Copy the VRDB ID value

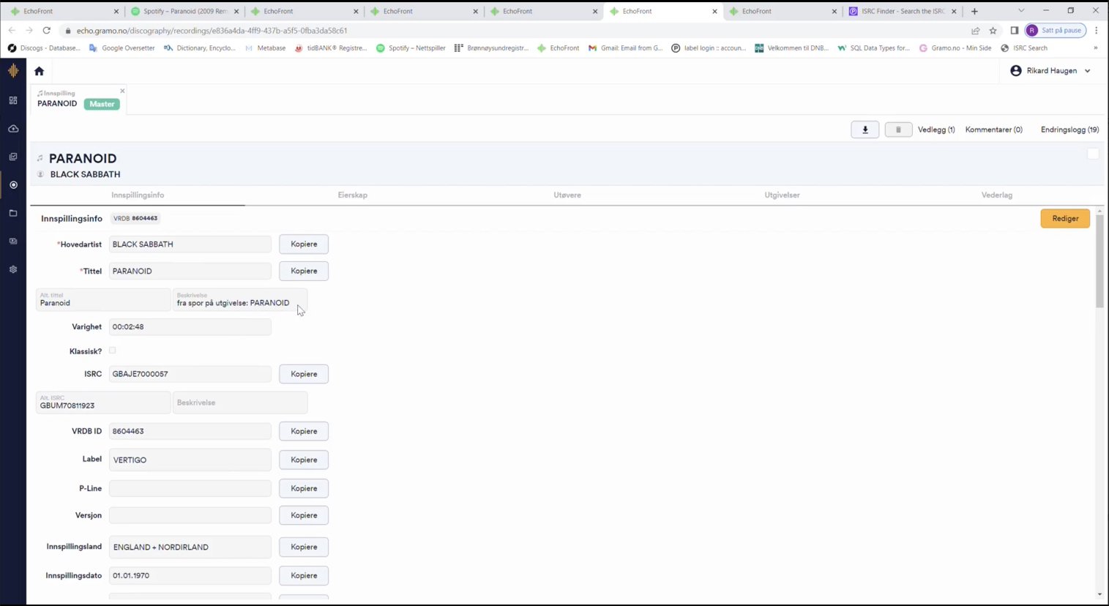pos(304,431)
